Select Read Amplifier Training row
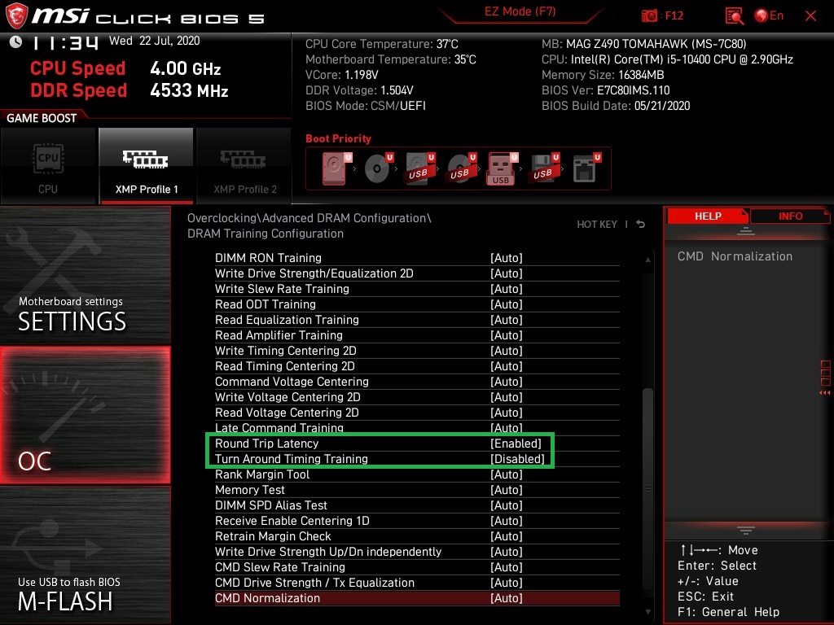Image resolution: width=834 pixels, height=625 pixels. (417, 334)
